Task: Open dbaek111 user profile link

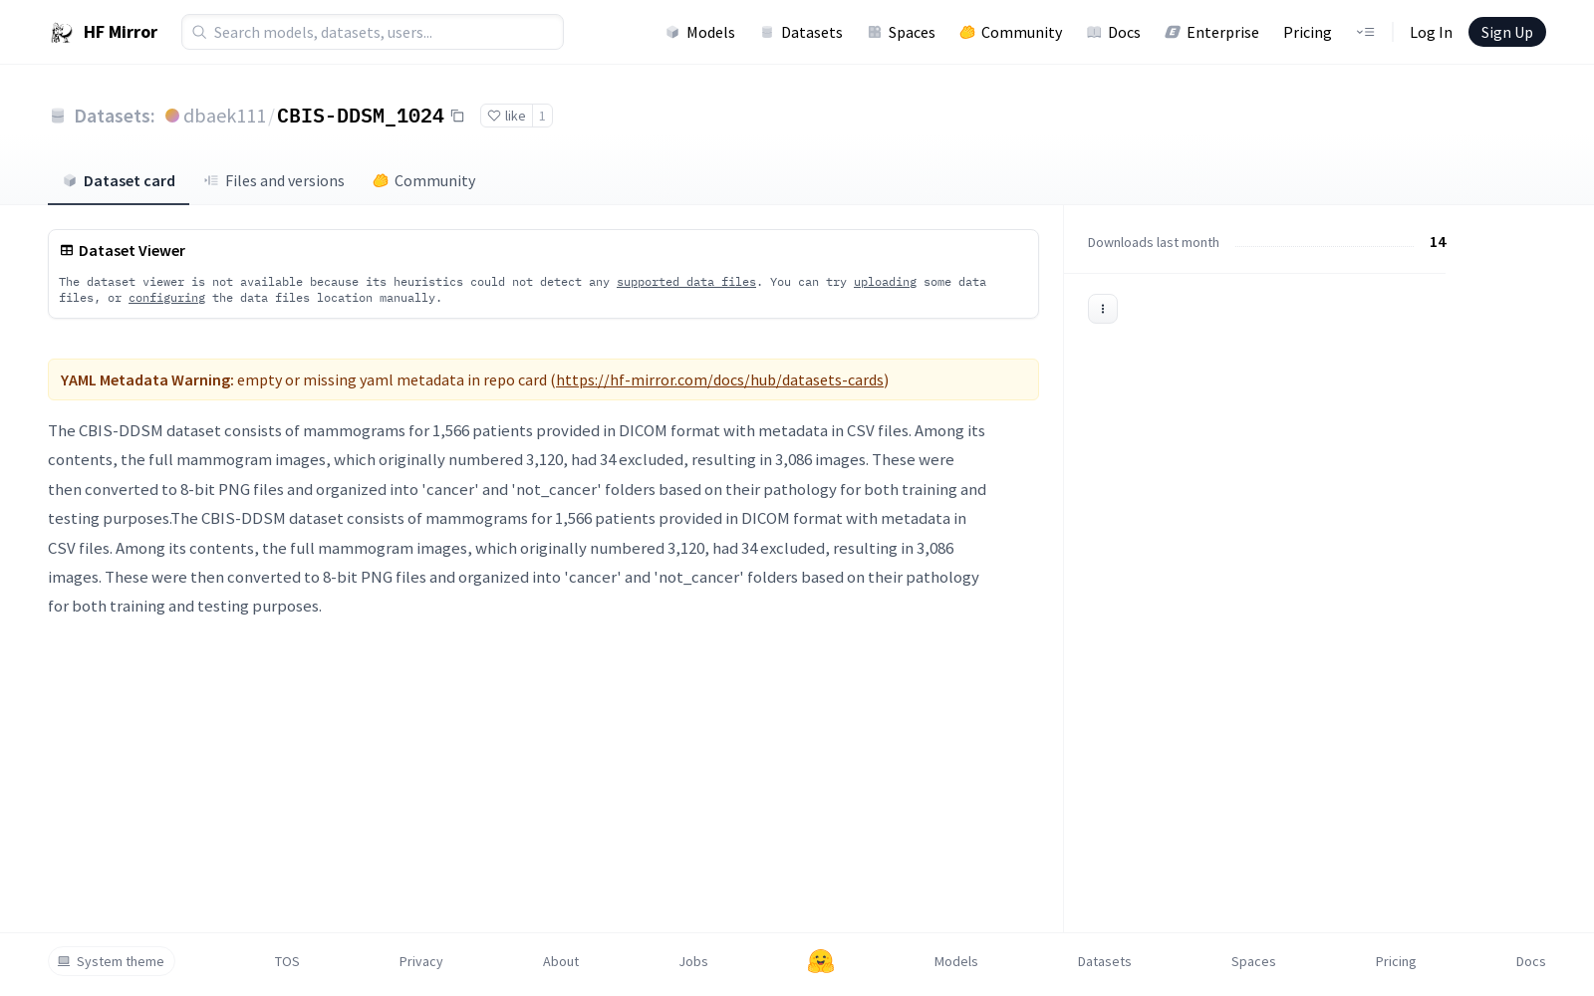Action: [224, 116]
